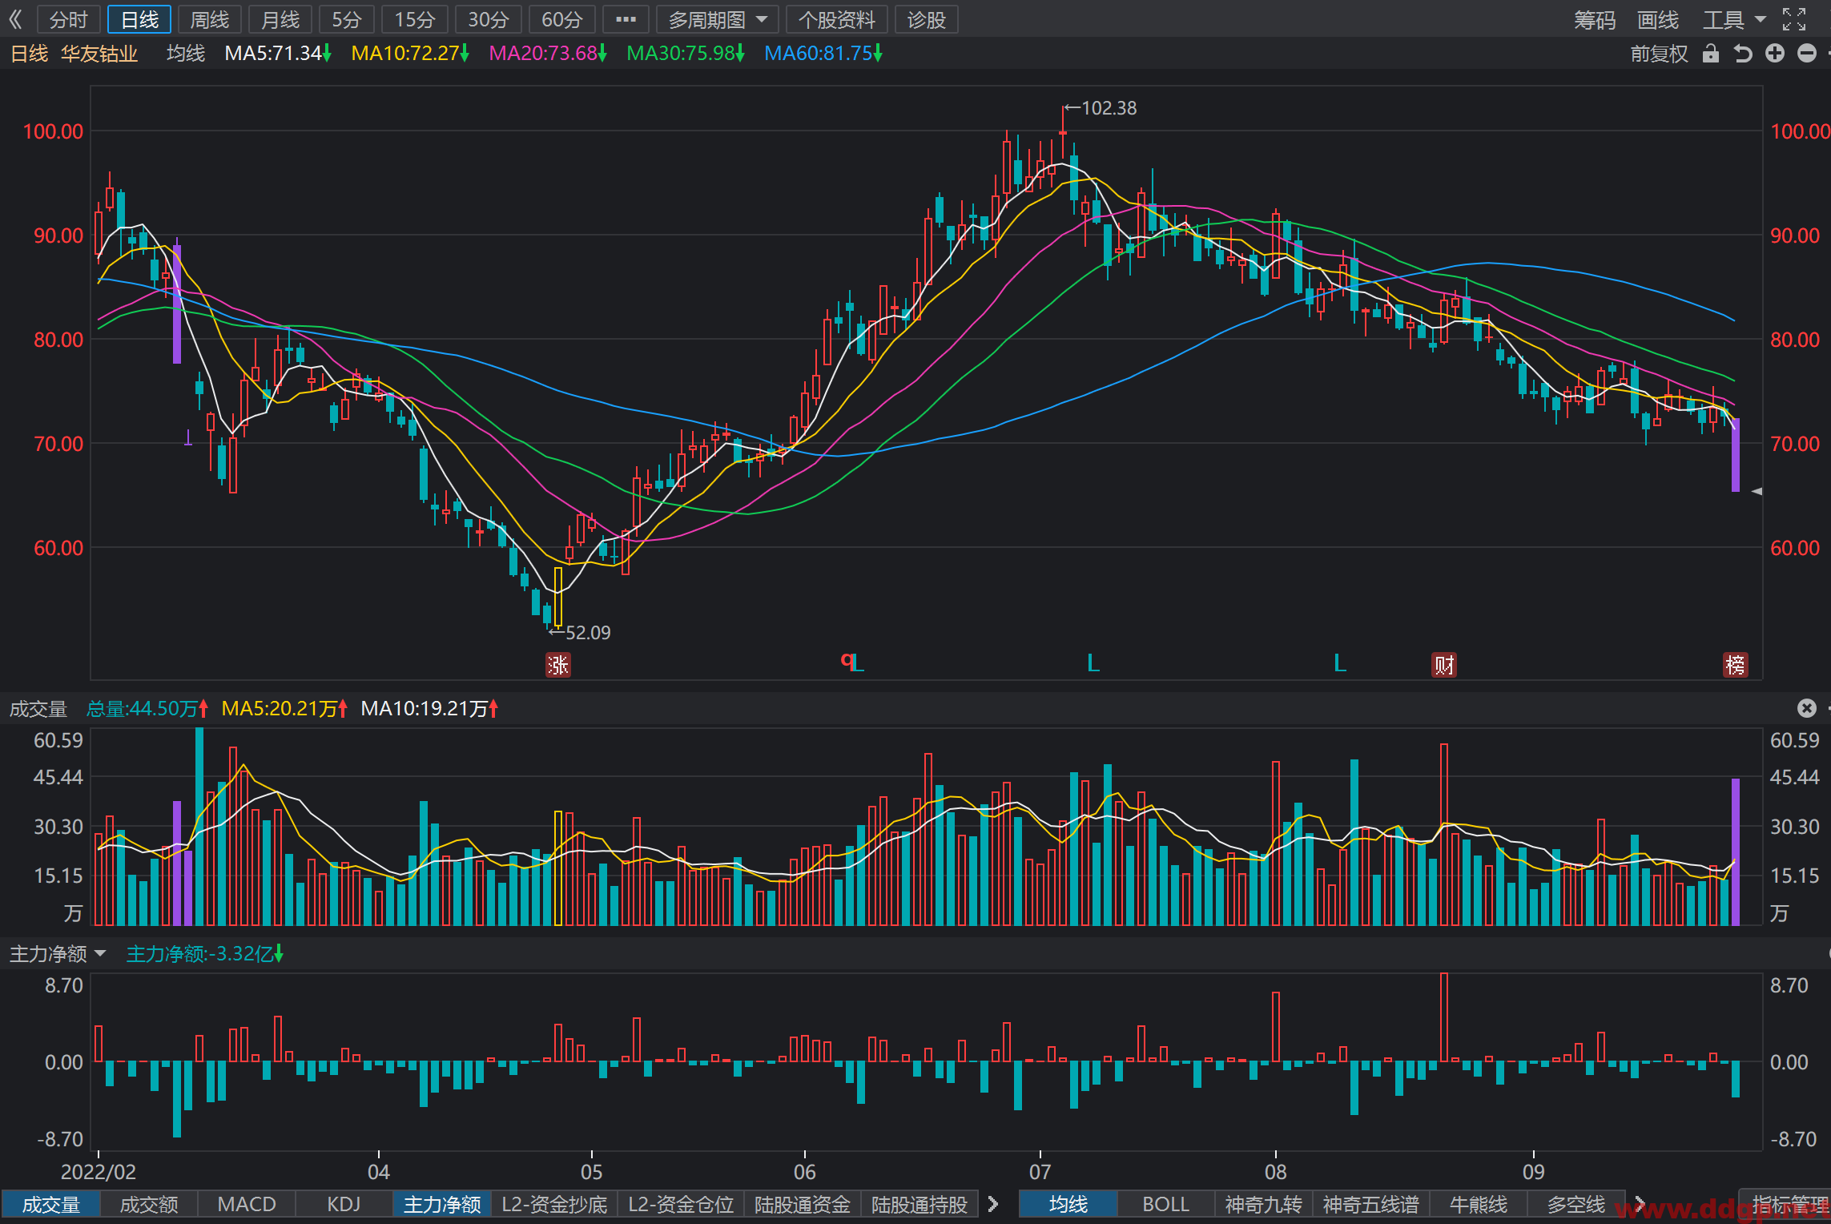Click the double-chevron back icon
The image size is (1831, 1224).
click(16, 19)
